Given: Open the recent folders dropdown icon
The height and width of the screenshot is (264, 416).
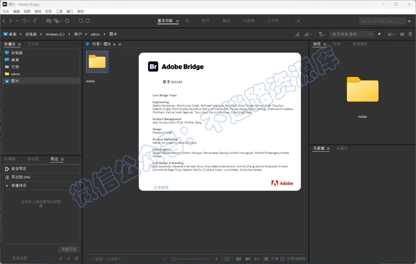Looking at the screenshot, I should pyautogui.click(x=392, y=34).
